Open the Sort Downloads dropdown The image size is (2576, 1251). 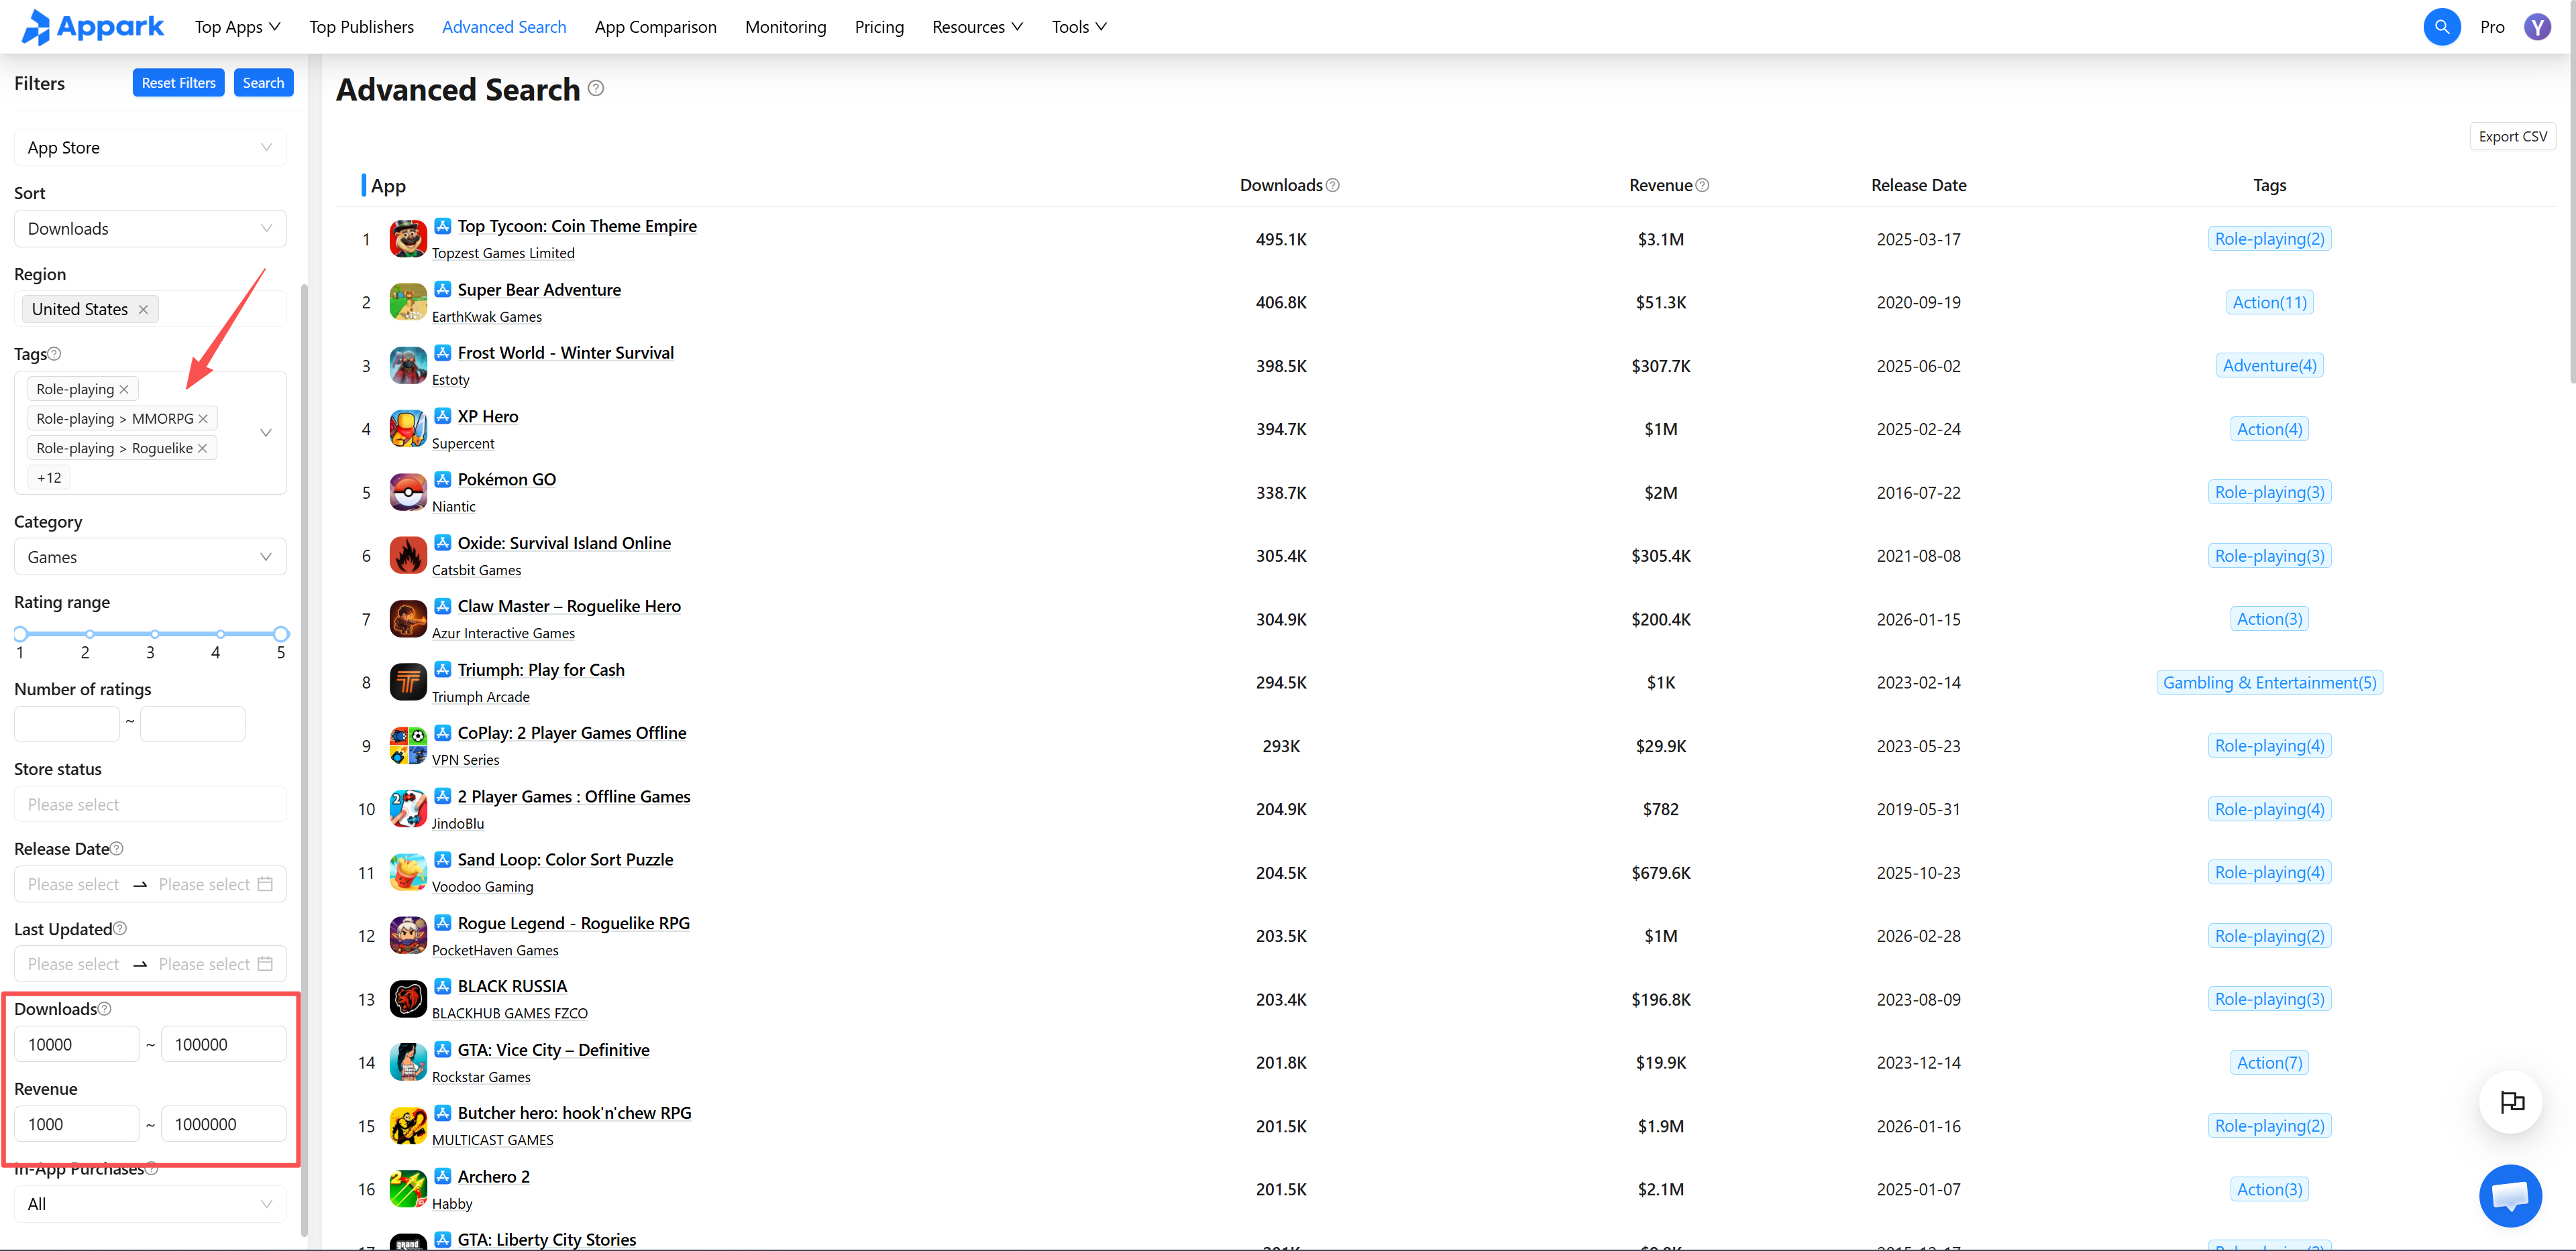point(150,229)
